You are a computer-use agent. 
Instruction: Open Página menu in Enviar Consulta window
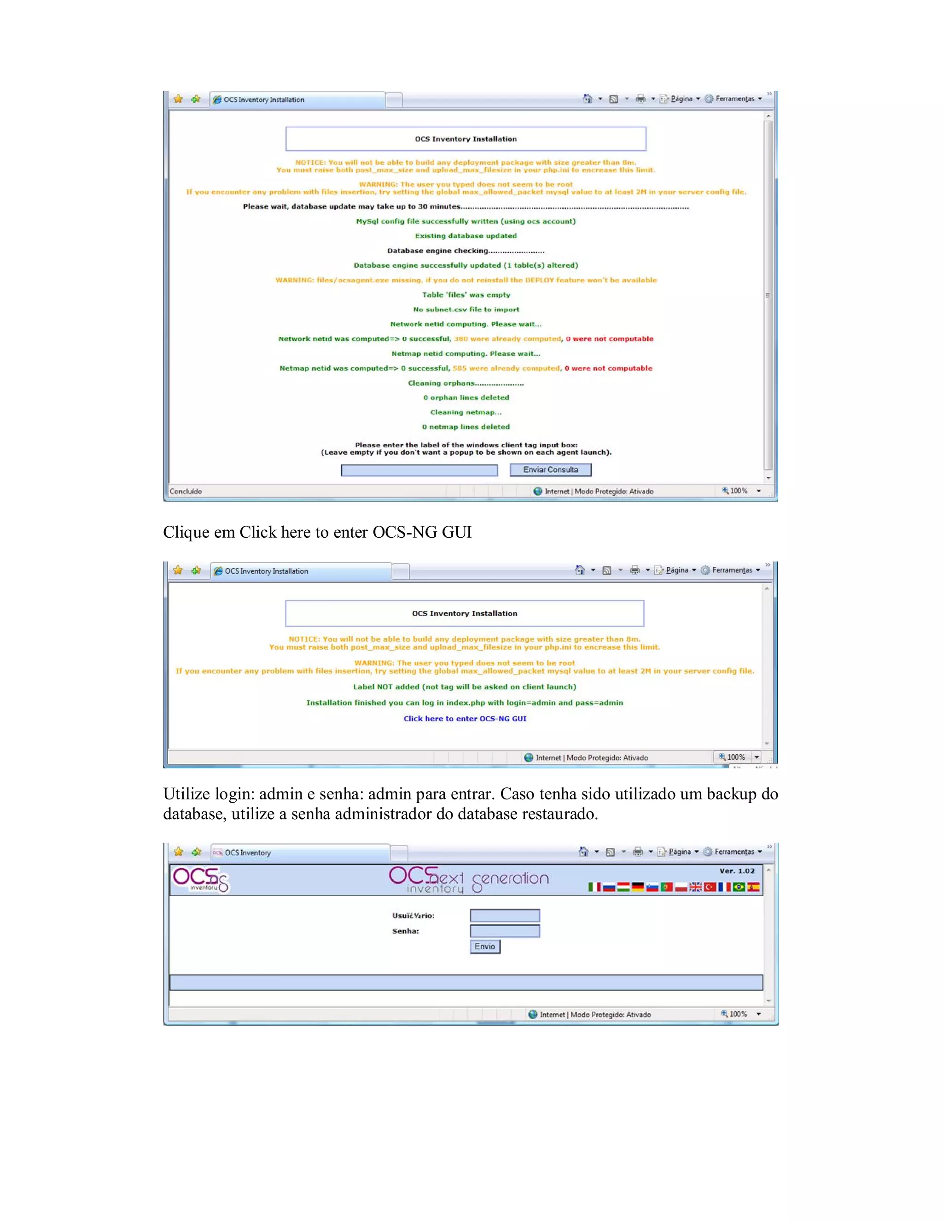(681, 99)
